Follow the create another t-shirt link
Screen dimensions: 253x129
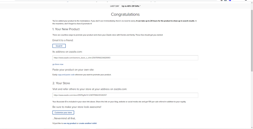(x=88, y=123)
